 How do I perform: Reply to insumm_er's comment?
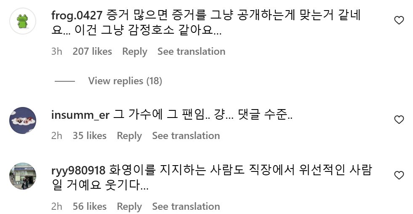pos(129,136)
